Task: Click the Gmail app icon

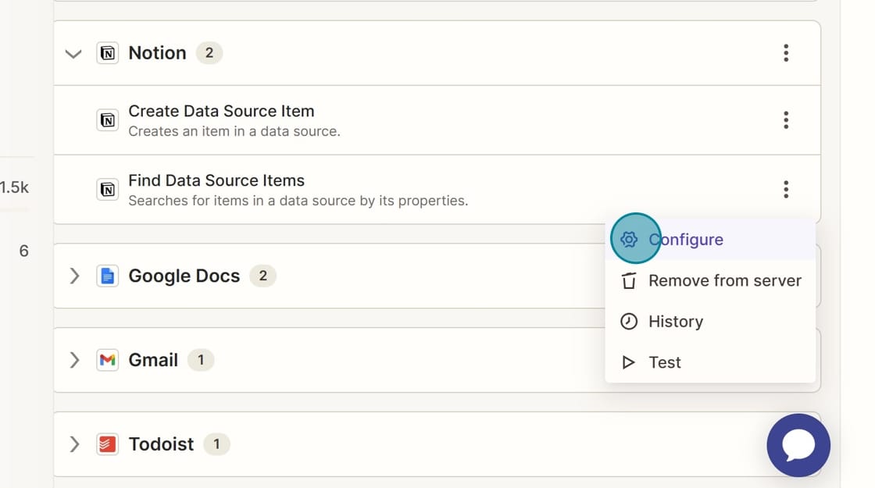Action: tap(108, 360)
